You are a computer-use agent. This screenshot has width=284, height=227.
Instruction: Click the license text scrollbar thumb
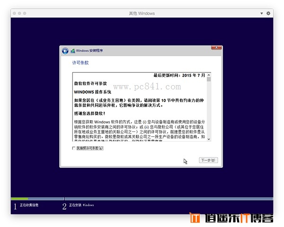209,79
